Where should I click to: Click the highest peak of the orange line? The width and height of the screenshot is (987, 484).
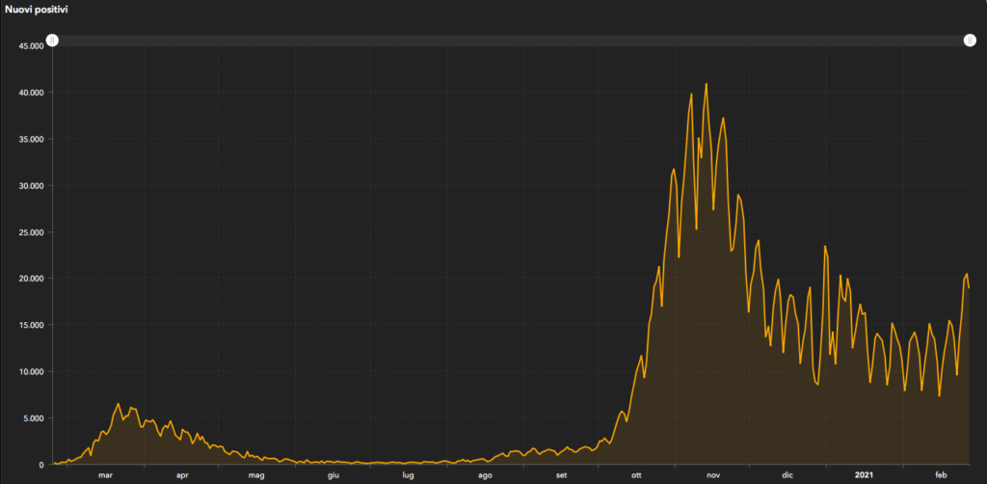(x=707, y=85)
